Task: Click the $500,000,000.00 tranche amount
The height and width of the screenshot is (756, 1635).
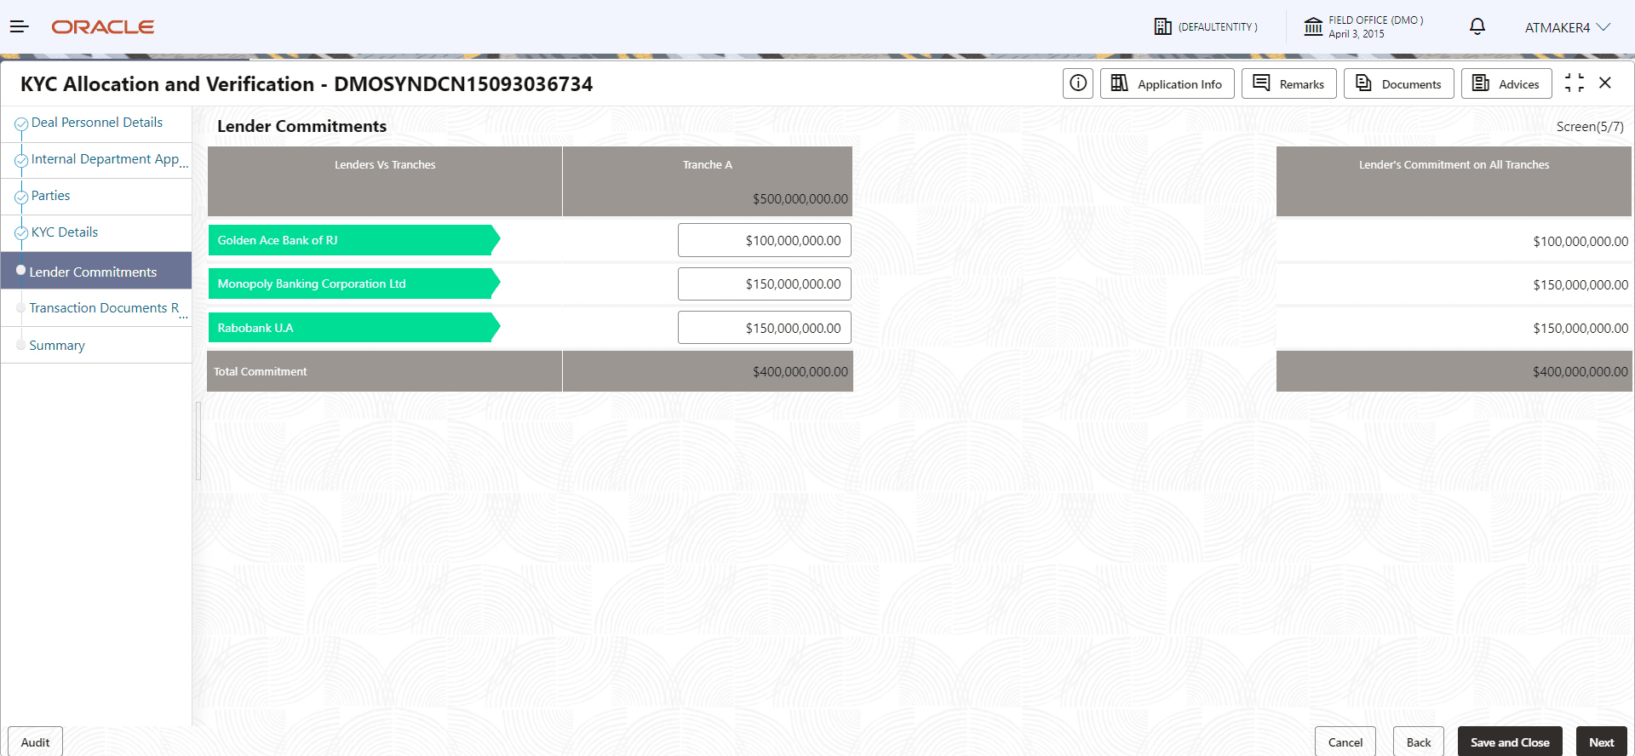Action: point(800,199)
